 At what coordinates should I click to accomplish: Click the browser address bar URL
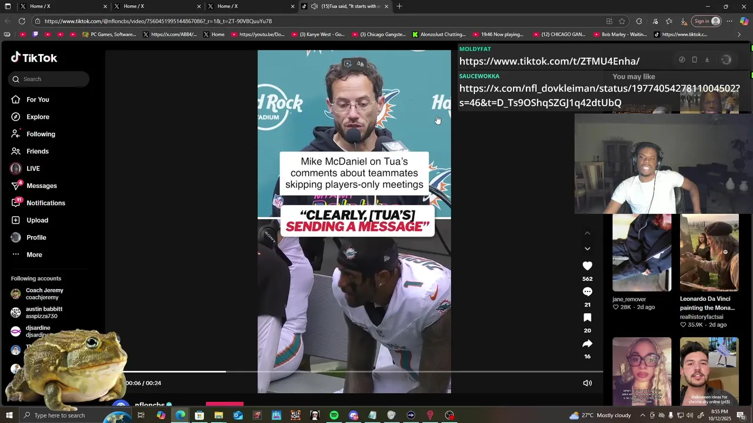pos(158,21)
